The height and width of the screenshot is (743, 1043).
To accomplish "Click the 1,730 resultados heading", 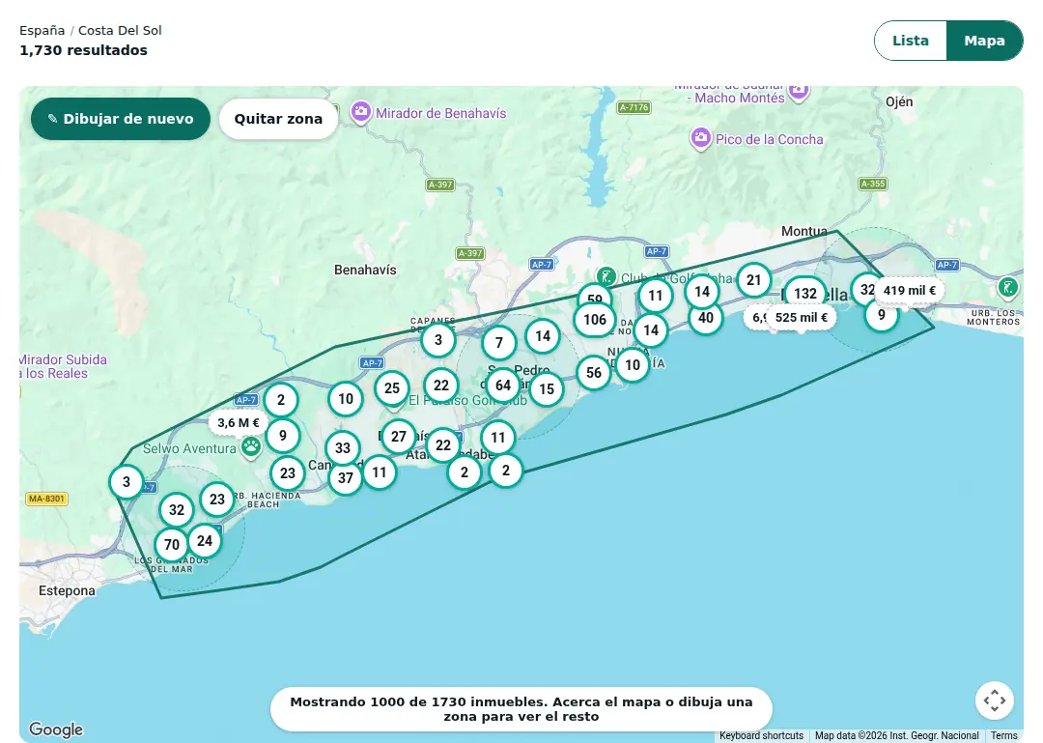I will 83,50.
